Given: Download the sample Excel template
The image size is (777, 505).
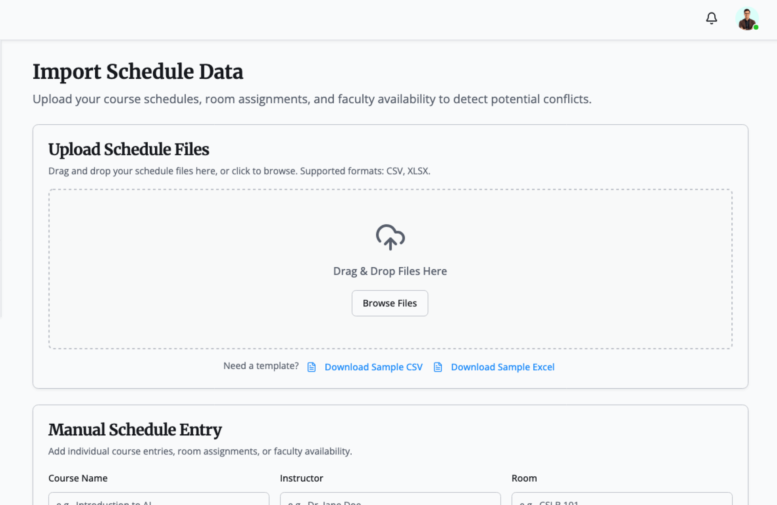Looking at the screenshot, I should [502, 367].
